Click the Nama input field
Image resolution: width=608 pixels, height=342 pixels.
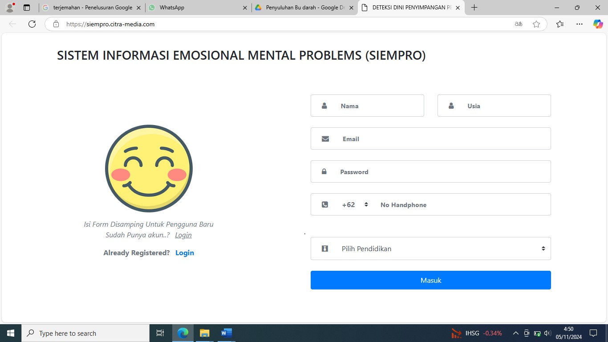pos(367,106)
